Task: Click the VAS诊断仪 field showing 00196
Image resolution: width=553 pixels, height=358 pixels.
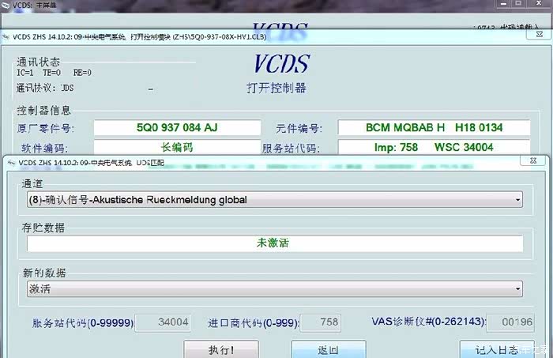Action: [x=510, y=322]
